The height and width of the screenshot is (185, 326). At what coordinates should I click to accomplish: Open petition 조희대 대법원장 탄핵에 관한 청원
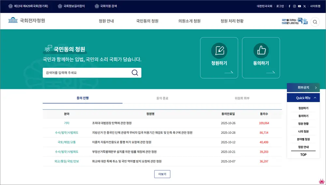112,123
